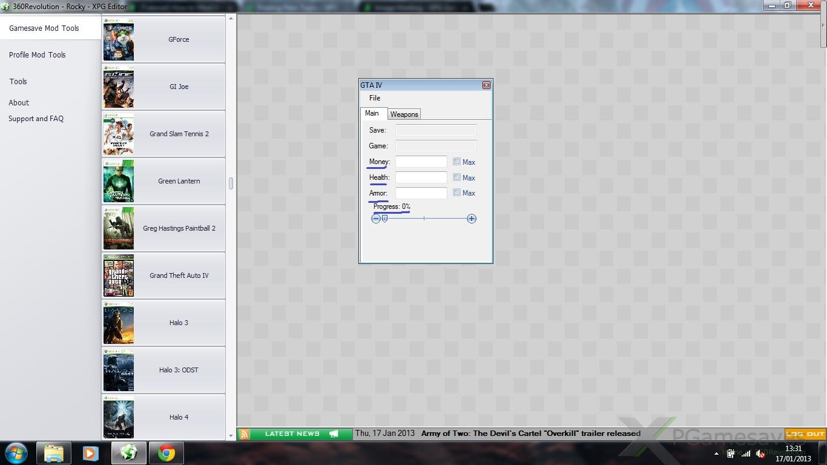Switch to the Weapons tab
827x465 pixels.
pos(404,114)
